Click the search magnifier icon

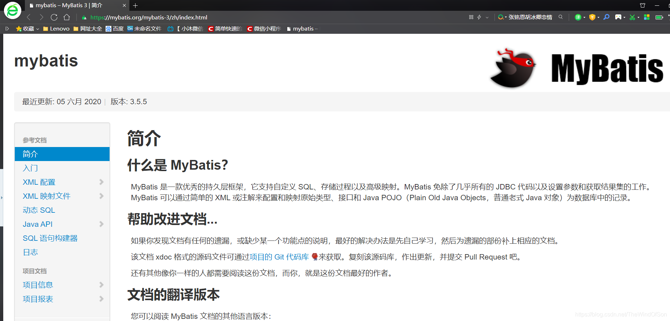pos(560,17)
